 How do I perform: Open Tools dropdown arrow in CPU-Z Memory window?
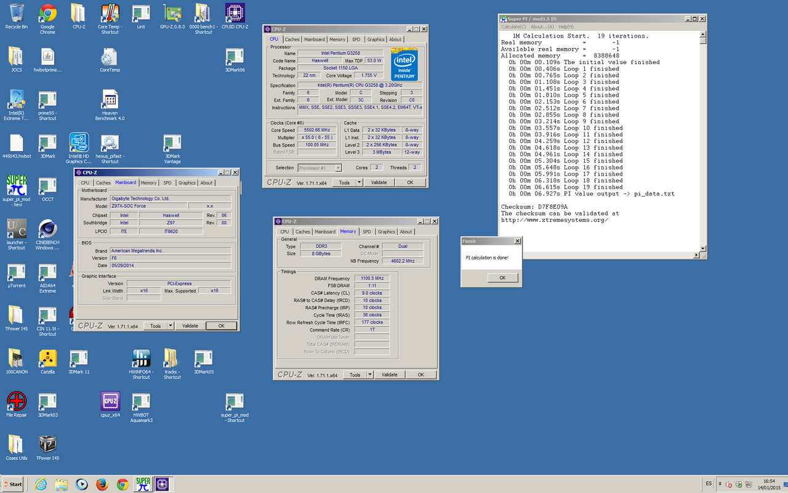(370, 375)
